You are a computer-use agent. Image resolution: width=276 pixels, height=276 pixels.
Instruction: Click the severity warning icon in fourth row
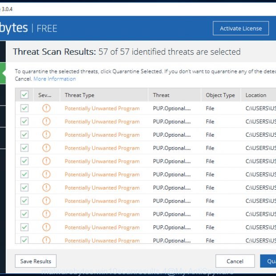point(46,148)
